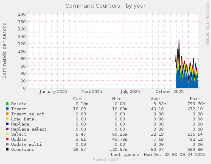Click Update min value 43.73m
This screenshot has width=211, height=164.
pos(120,139)
